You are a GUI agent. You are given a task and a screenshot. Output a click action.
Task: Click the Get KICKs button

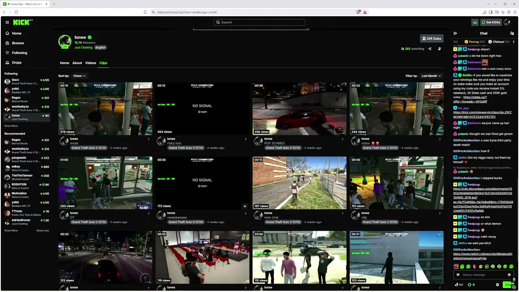[491, 22]
